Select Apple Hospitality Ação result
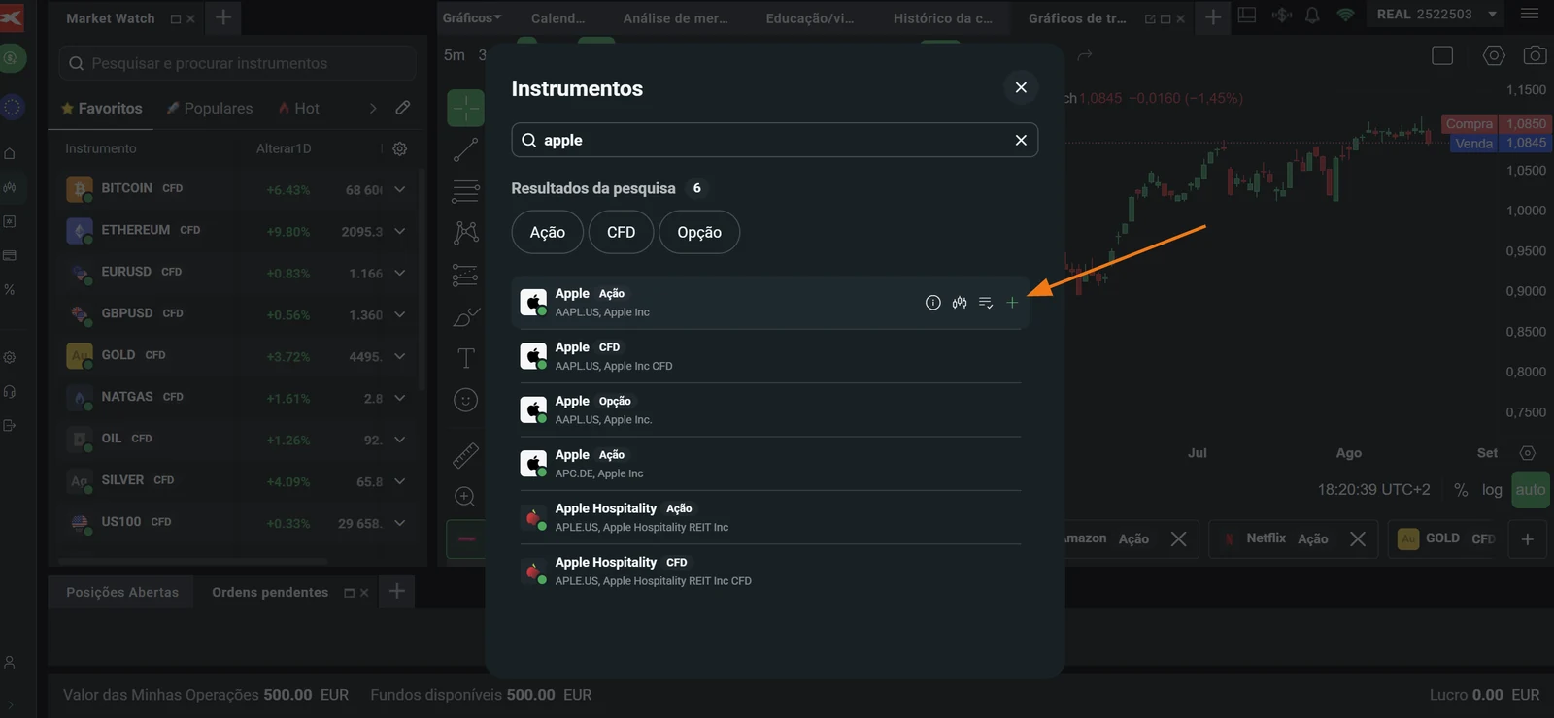The width and height of the screenshot is (1554, 718). pyautogui.click(x=770, y=517)
